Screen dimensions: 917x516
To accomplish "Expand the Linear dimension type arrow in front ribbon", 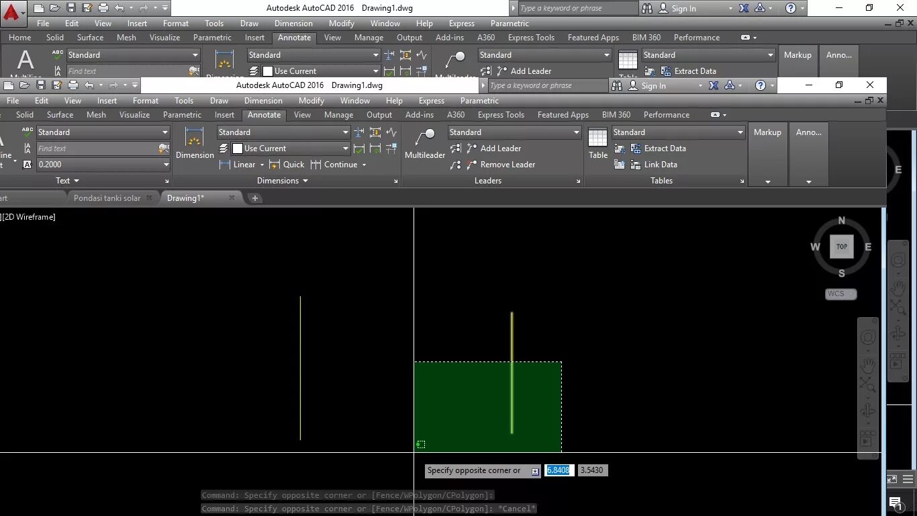I will click(262, 165).
